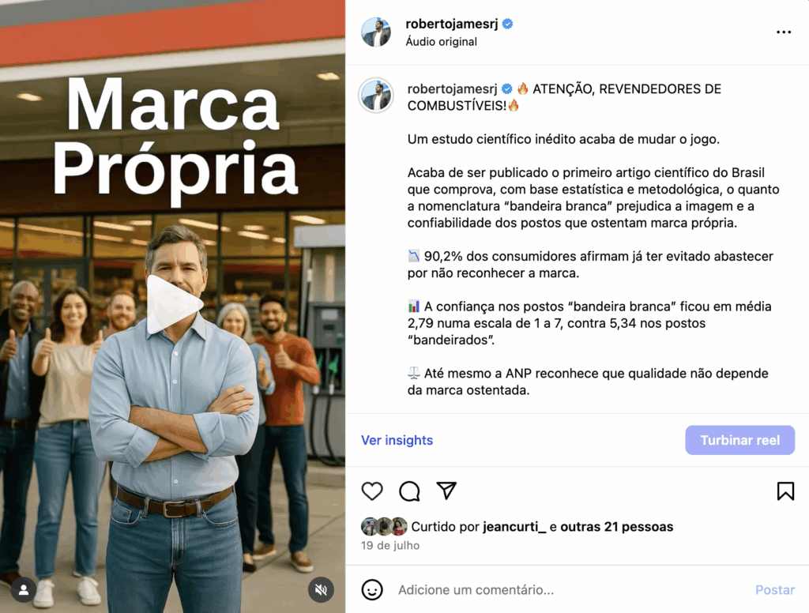The image size is (809, 613).
Task: Focus the Adicione um comentário field
Action: click(567, 590)
